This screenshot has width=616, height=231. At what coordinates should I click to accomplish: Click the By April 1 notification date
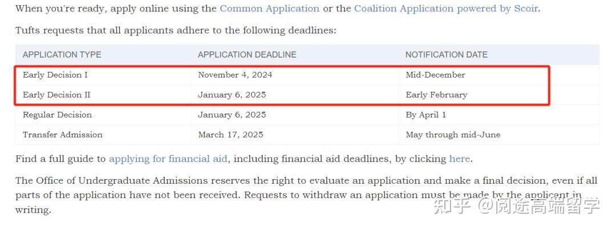coord(425,115)
